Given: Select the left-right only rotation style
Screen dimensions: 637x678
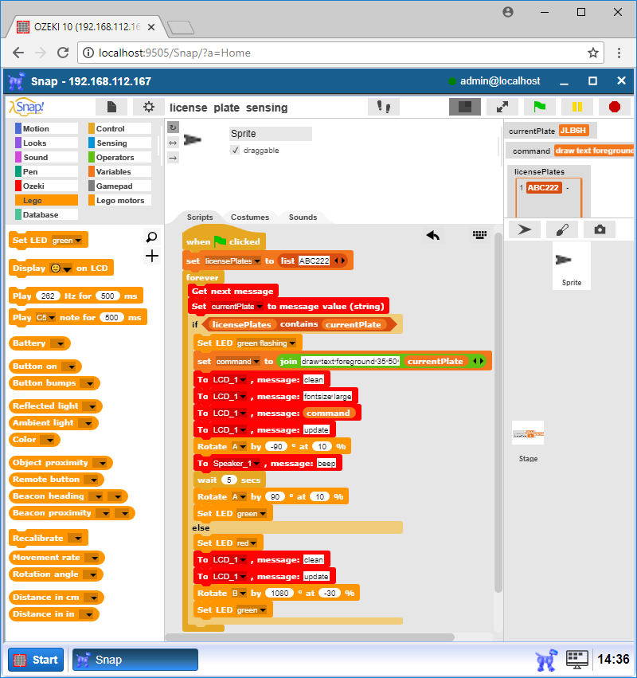Looking at the screenshot, I should point(173,143).
